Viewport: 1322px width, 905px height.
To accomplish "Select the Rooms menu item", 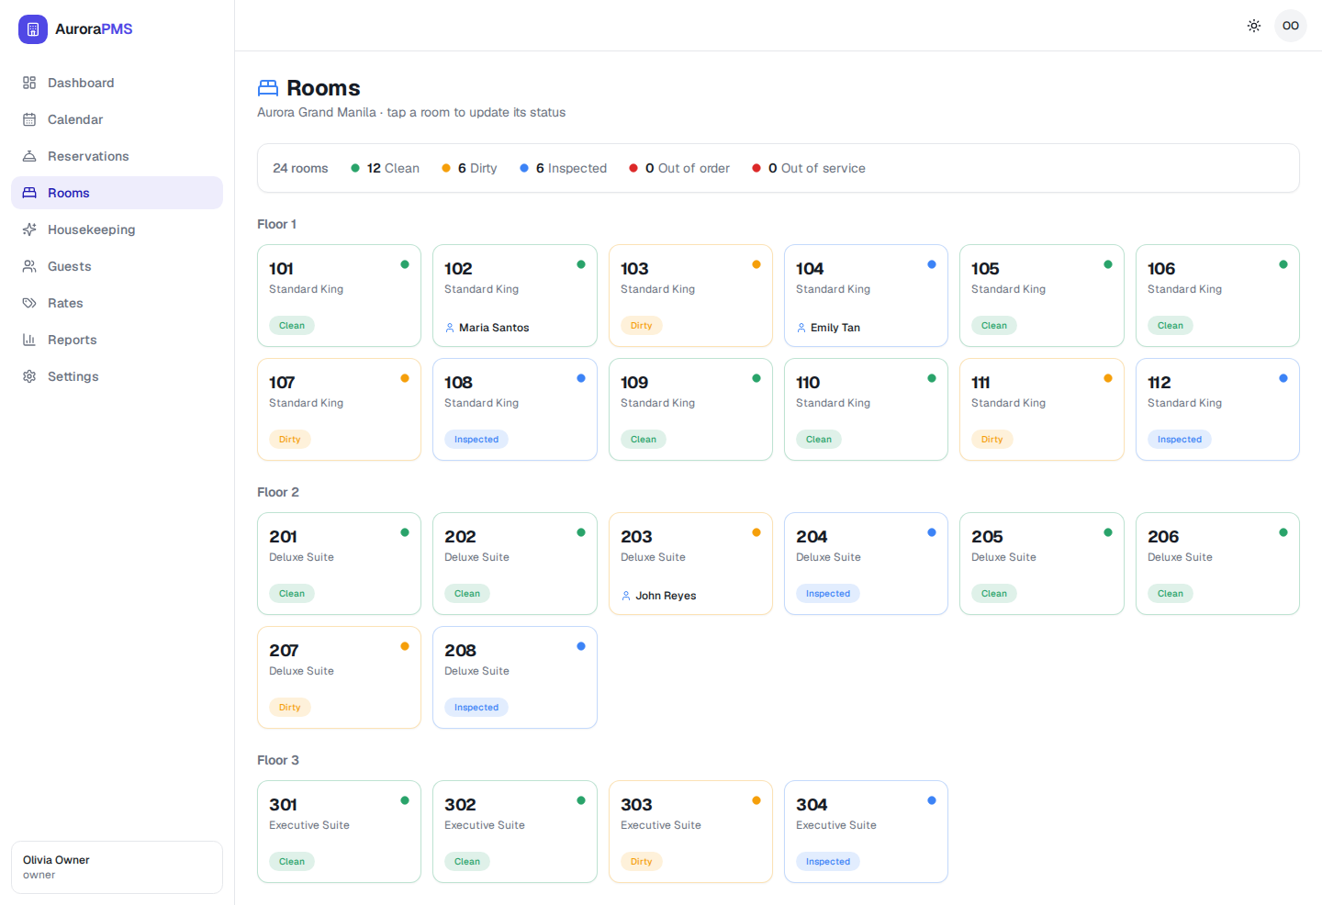I will [117, 193].
